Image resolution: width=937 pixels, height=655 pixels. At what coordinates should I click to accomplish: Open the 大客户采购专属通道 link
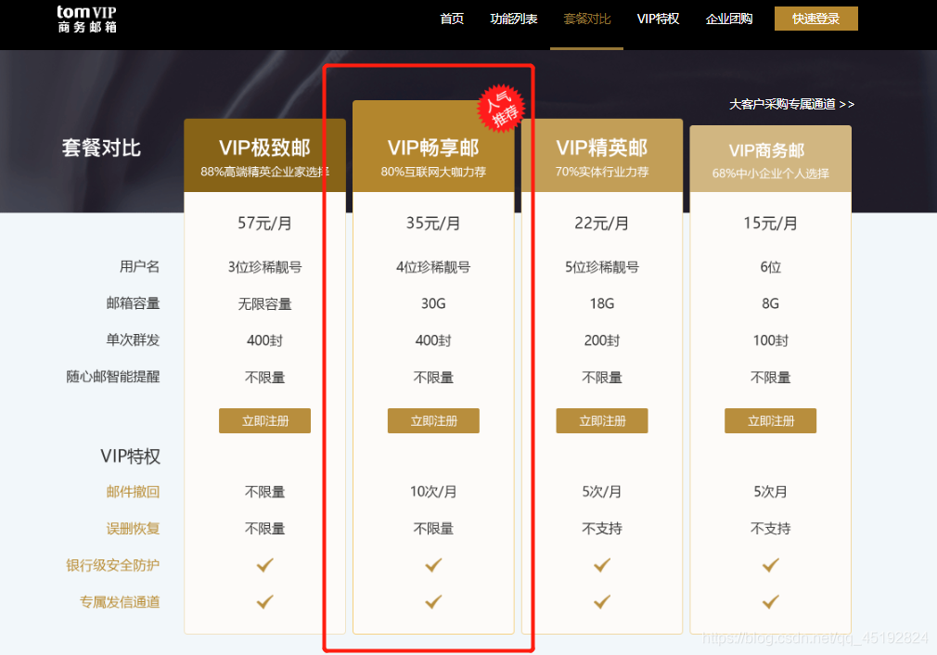pyautogui.click(x=791, y=104)
